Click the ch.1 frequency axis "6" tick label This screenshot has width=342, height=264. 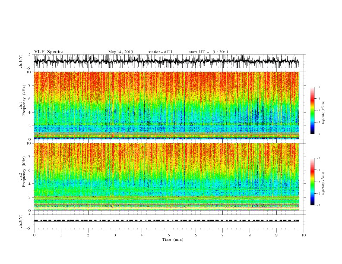coord(30,99)
